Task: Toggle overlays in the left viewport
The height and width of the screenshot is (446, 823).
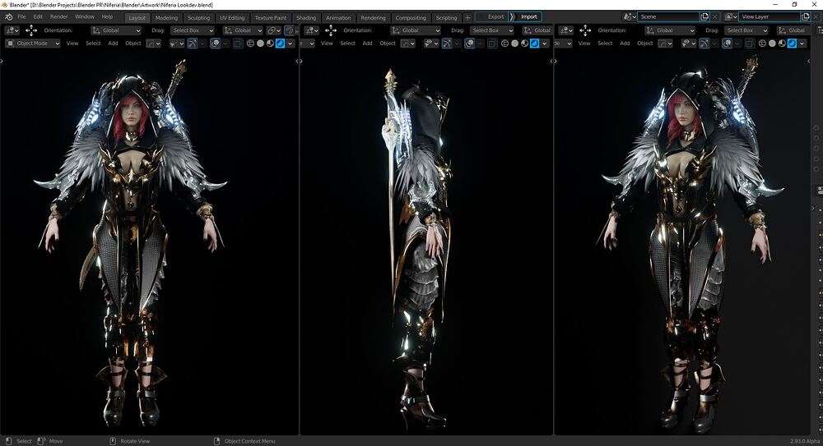Action: (x=215, y=43)
